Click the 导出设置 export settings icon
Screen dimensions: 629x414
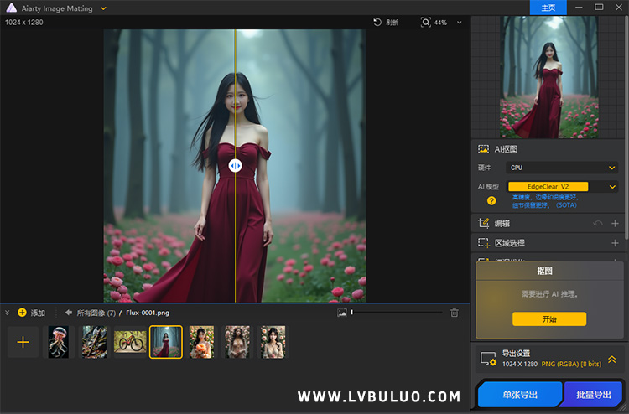(x=488, y=359)
